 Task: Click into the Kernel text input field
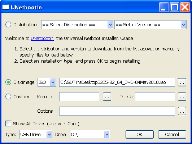[79, 97]
